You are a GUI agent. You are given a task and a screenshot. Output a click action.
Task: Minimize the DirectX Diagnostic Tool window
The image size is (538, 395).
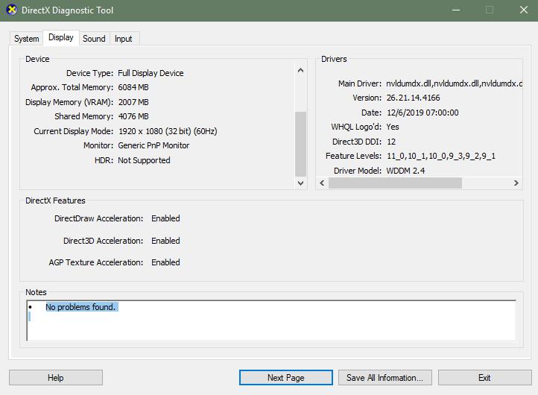(456, 10)
